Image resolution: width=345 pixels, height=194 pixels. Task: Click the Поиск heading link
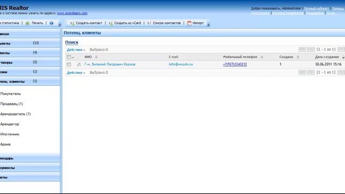[72, 42]
